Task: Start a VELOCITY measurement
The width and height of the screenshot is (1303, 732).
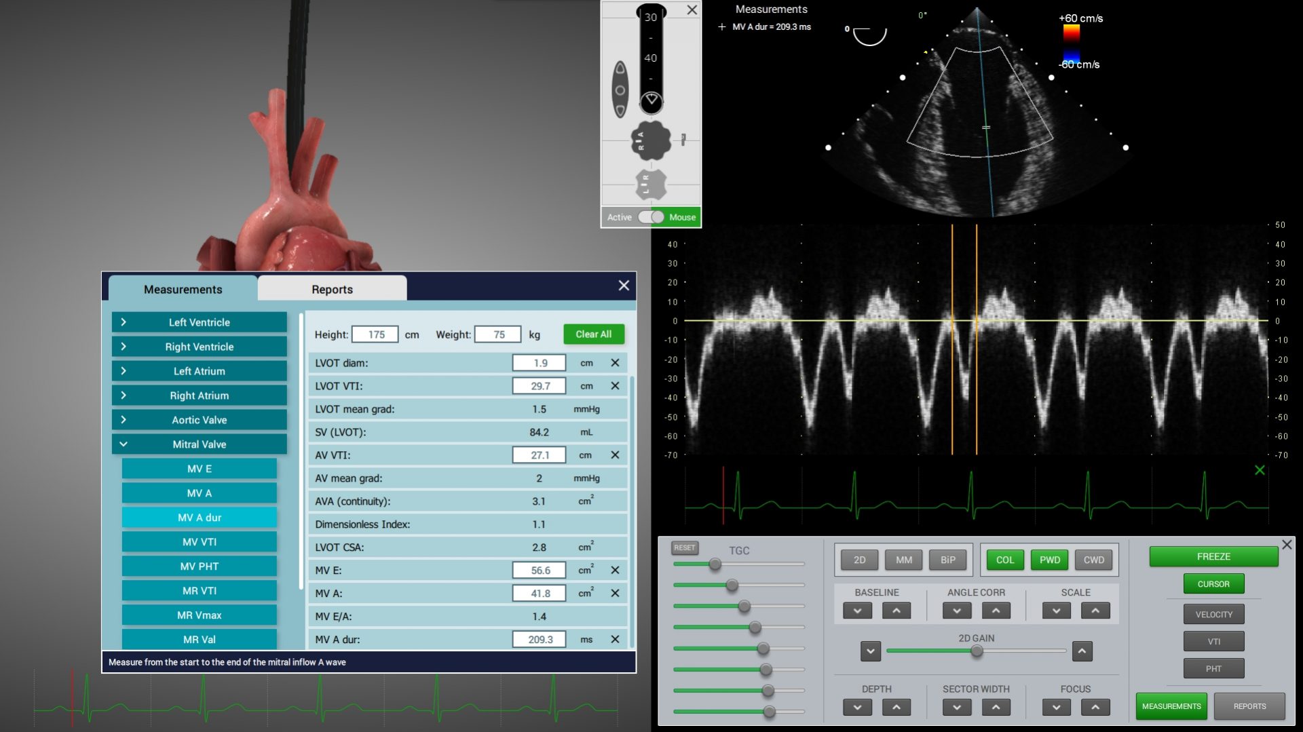Action: point(1213,614)
